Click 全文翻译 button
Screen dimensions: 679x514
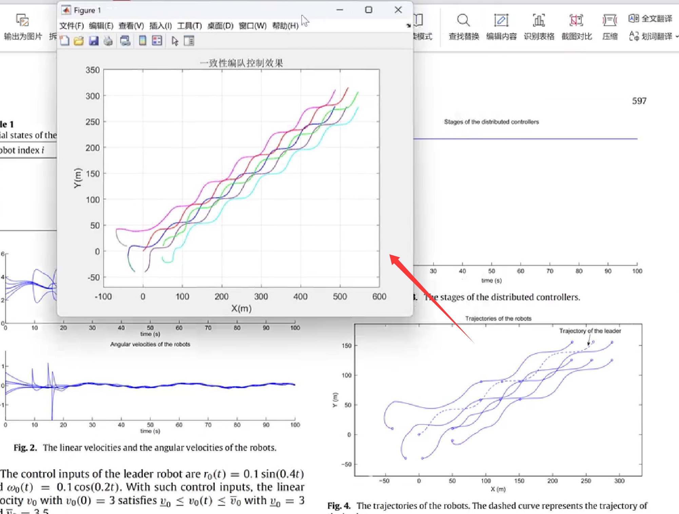click(650, 19)
